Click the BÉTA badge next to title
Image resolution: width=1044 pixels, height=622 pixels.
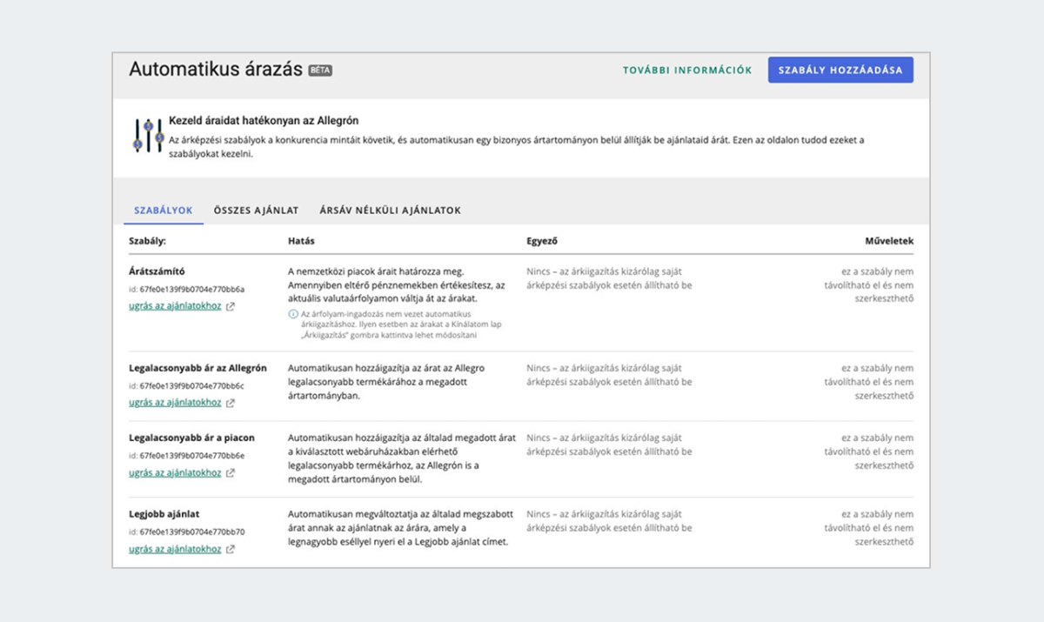coord(321,70)
